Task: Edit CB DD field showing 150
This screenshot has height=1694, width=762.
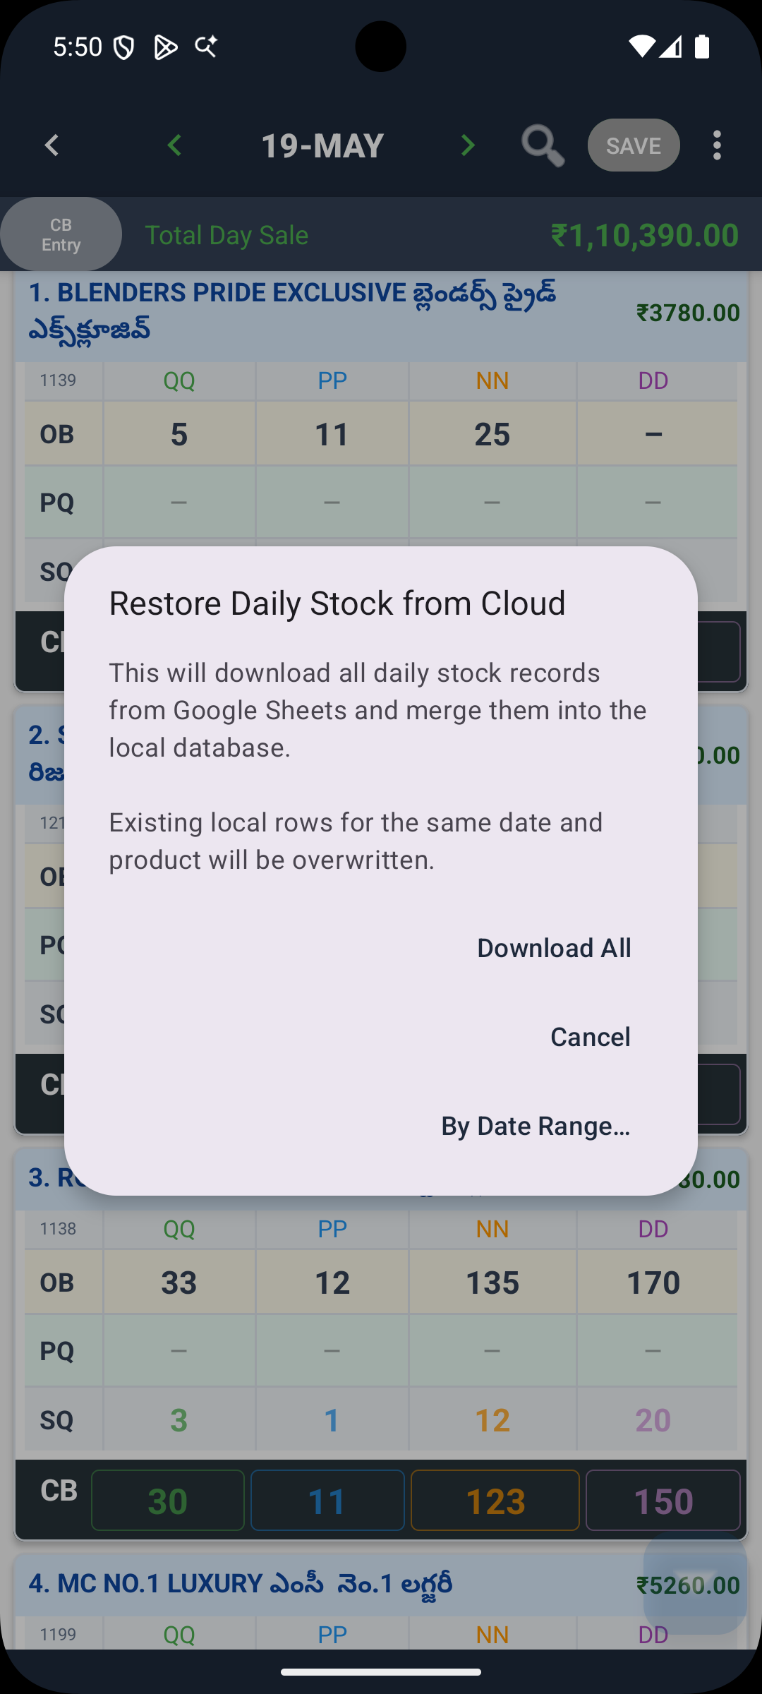Action: click(663, 1501)
